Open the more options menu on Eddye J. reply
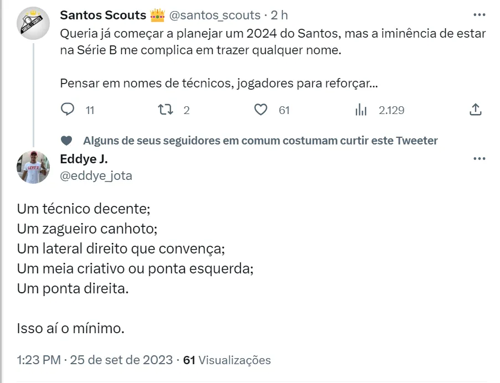Screen dimensions: 500x383 479,159
